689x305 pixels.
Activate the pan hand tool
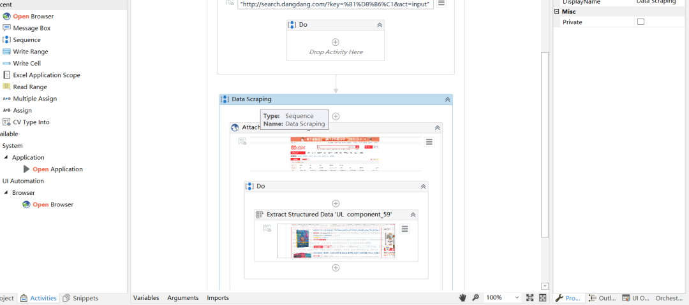pos(463,297)
